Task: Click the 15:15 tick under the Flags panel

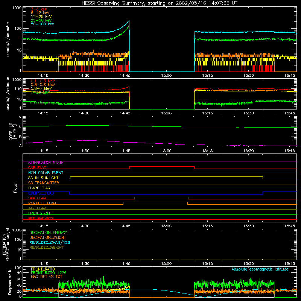Action: click(x=207, y=226)
